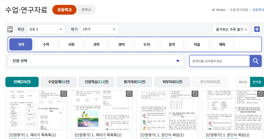Click Home breadcrumb link
Viewport: 264px width, 139px height.
click(221, 10)
